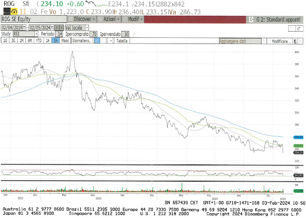Expand the Val locale currency dropdown
Screen dimensions: 306x218
(87, 28)
